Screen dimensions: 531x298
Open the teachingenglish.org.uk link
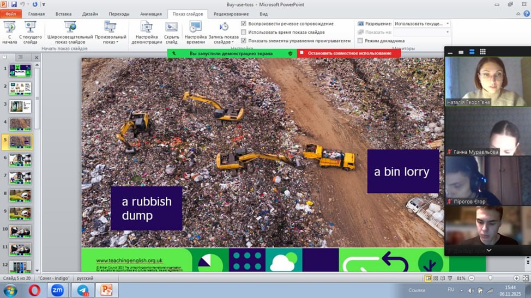[129, 260]
